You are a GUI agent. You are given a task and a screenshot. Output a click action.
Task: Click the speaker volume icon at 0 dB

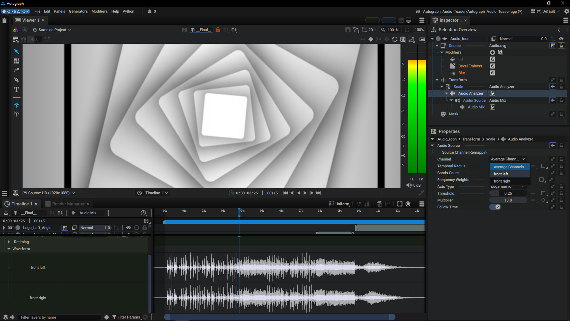pos(409,185)
